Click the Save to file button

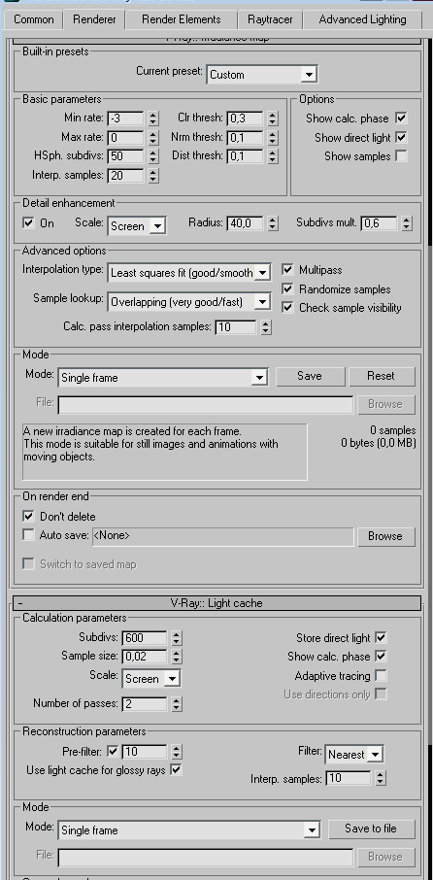(371, 829)
